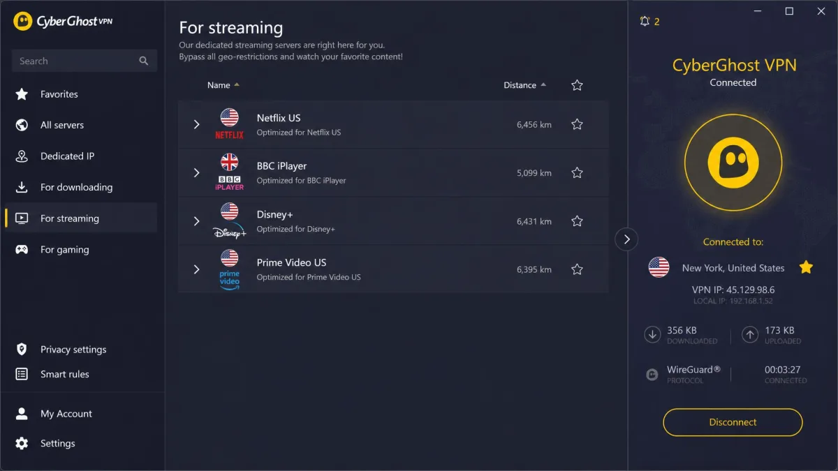
Task: Click the Prime Video US server name
Action: (291, 262)
